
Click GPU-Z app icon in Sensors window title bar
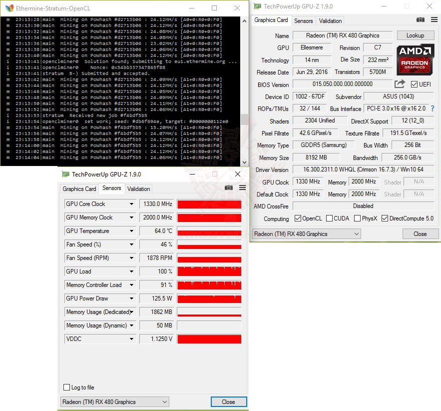[65, 174]
